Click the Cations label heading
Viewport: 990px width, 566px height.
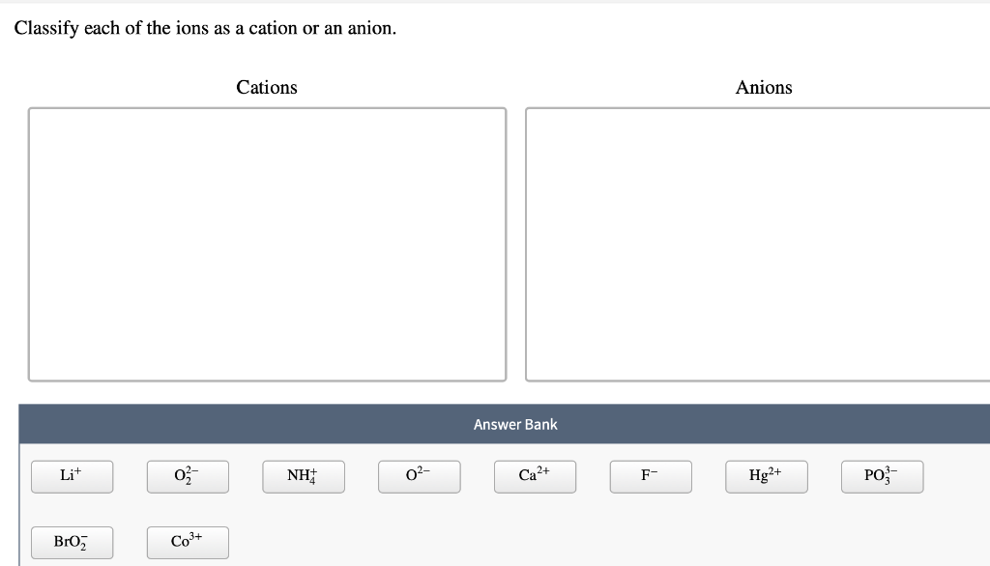(x=267, y=88)
